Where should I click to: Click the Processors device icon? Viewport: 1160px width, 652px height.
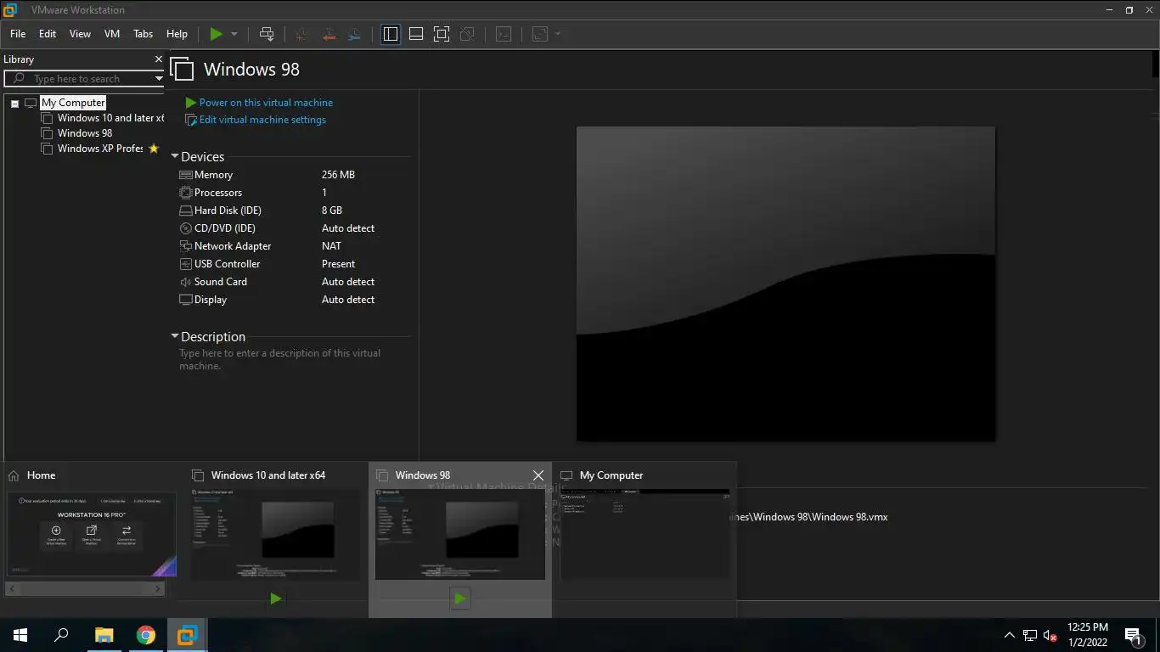tap(186, 193)
